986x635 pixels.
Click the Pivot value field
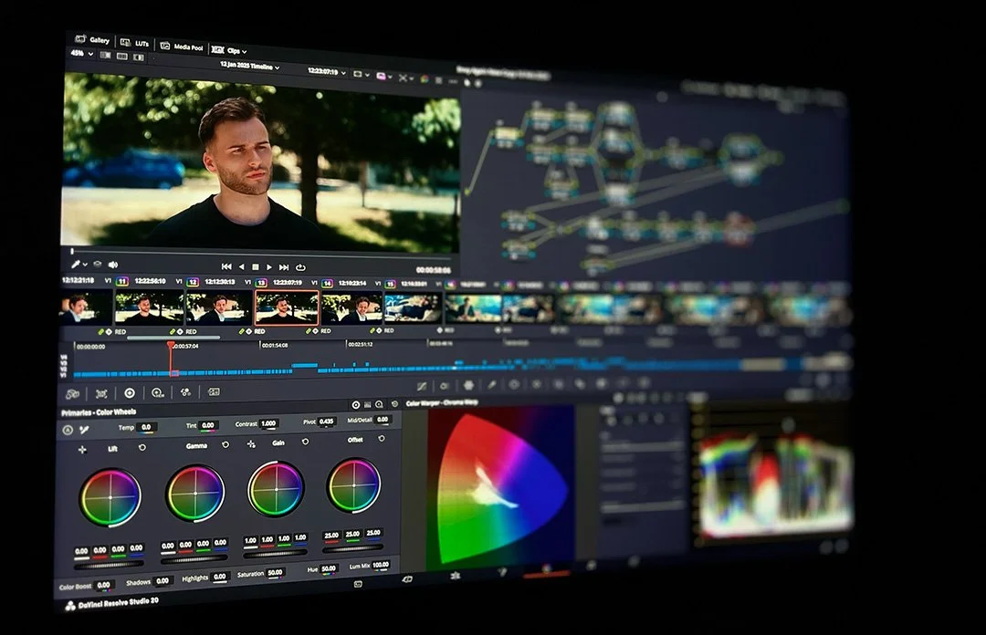click(326, 422)
